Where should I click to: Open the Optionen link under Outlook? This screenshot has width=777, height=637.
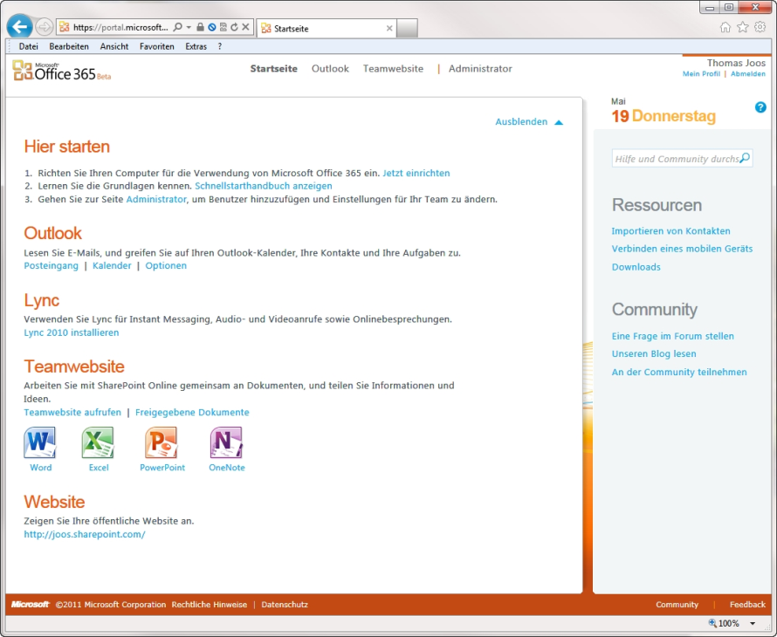[166, 265]
